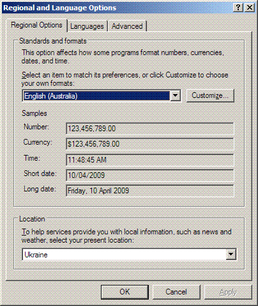Screen dimensions: 258x306
Task: Open the Advanced tab
Action: click(127, 26)
